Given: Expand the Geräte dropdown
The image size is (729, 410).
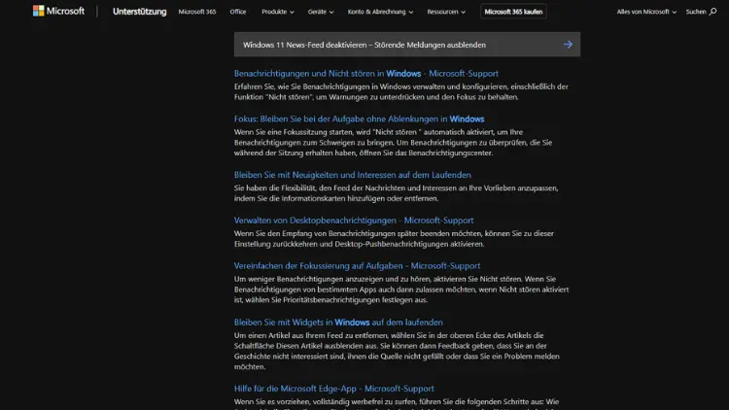Looking at the screenshot, I should pos(321,12).
